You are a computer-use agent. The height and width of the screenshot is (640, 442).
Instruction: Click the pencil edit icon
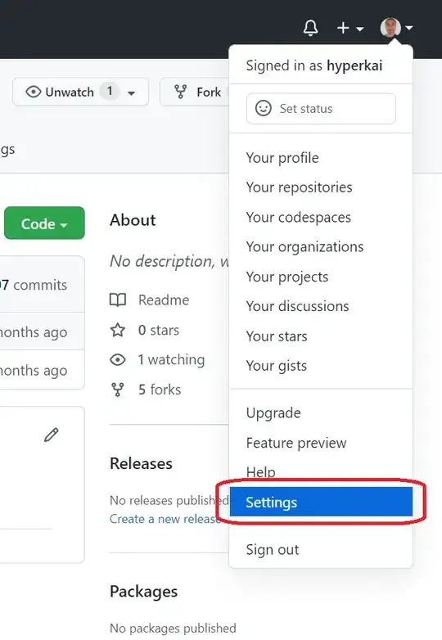click(x=52, y=435)
